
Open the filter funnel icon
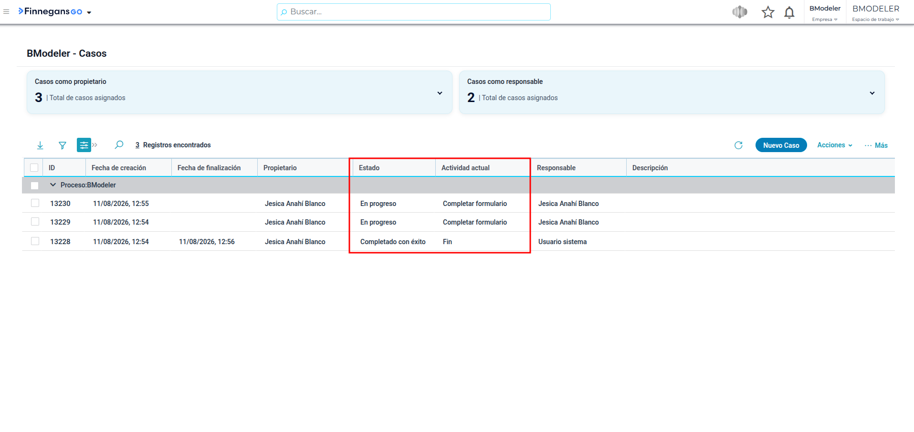63,145
